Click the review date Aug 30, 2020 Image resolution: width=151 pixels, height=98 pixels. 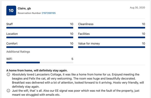pyautogui.click(x=137, y=8)
